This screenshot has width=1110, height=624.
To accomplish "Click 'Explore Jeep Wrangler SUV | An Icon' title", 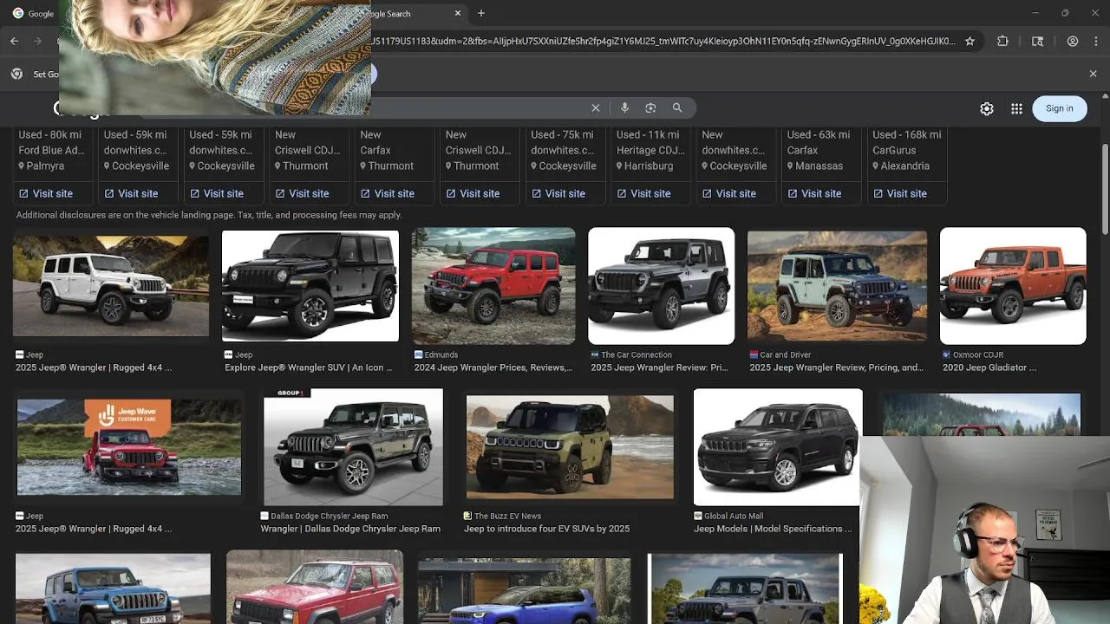I will coord(308,367).
